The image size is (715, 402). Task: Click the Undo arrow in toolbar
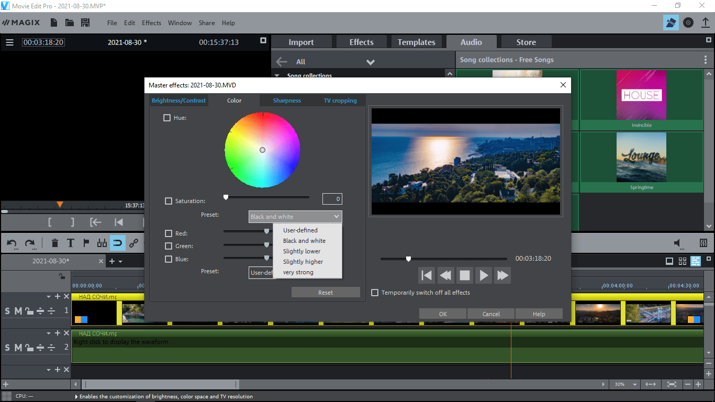[12, 243]
